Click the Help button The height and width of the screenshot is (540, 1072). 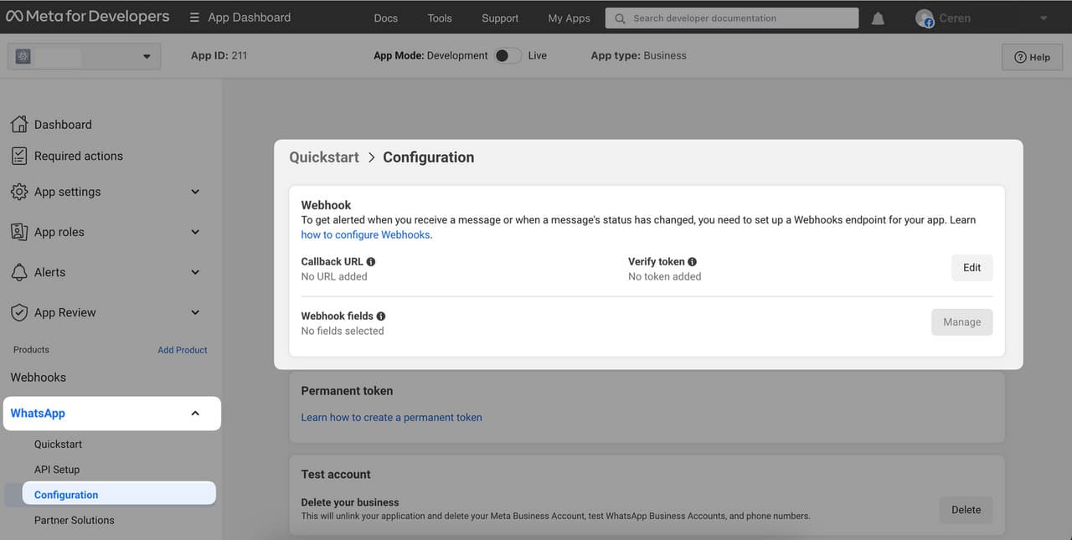click(1032, 57)
